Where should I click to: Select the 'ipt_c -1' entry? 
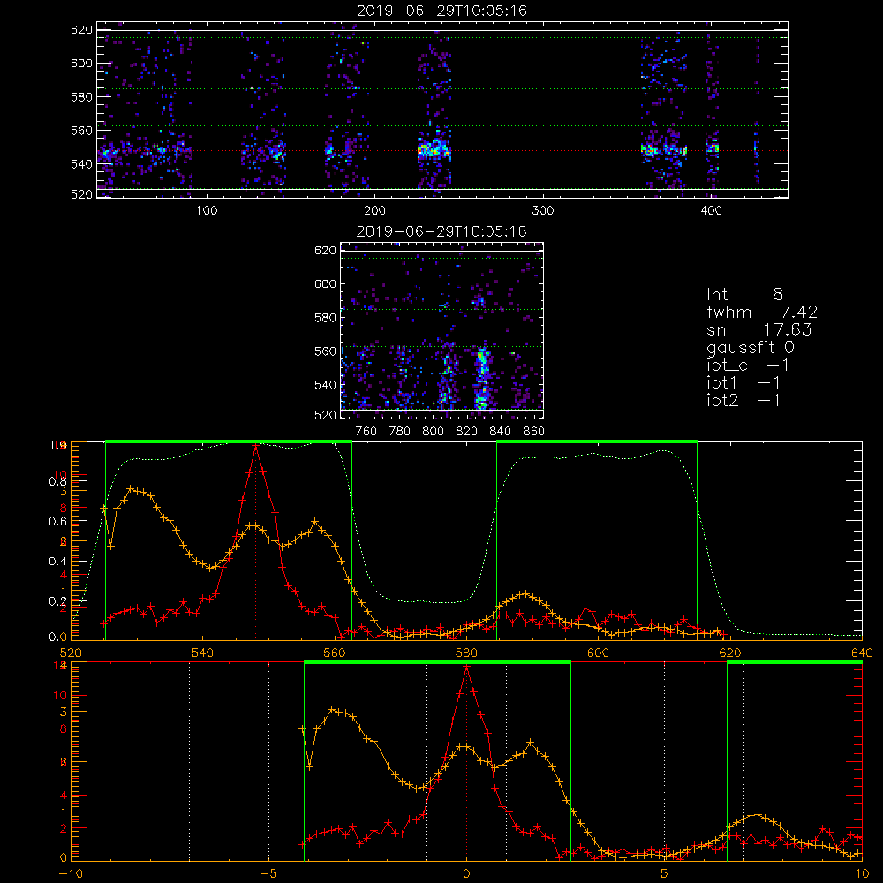click(748, 366)
